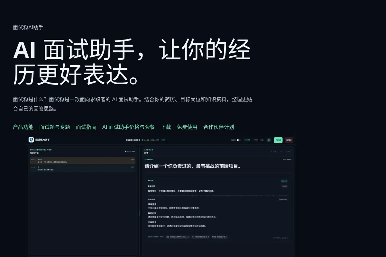Click the description paragraph starting 面试稳是什么
Screen dimensions: 386x257
click(x=133, y=104)
